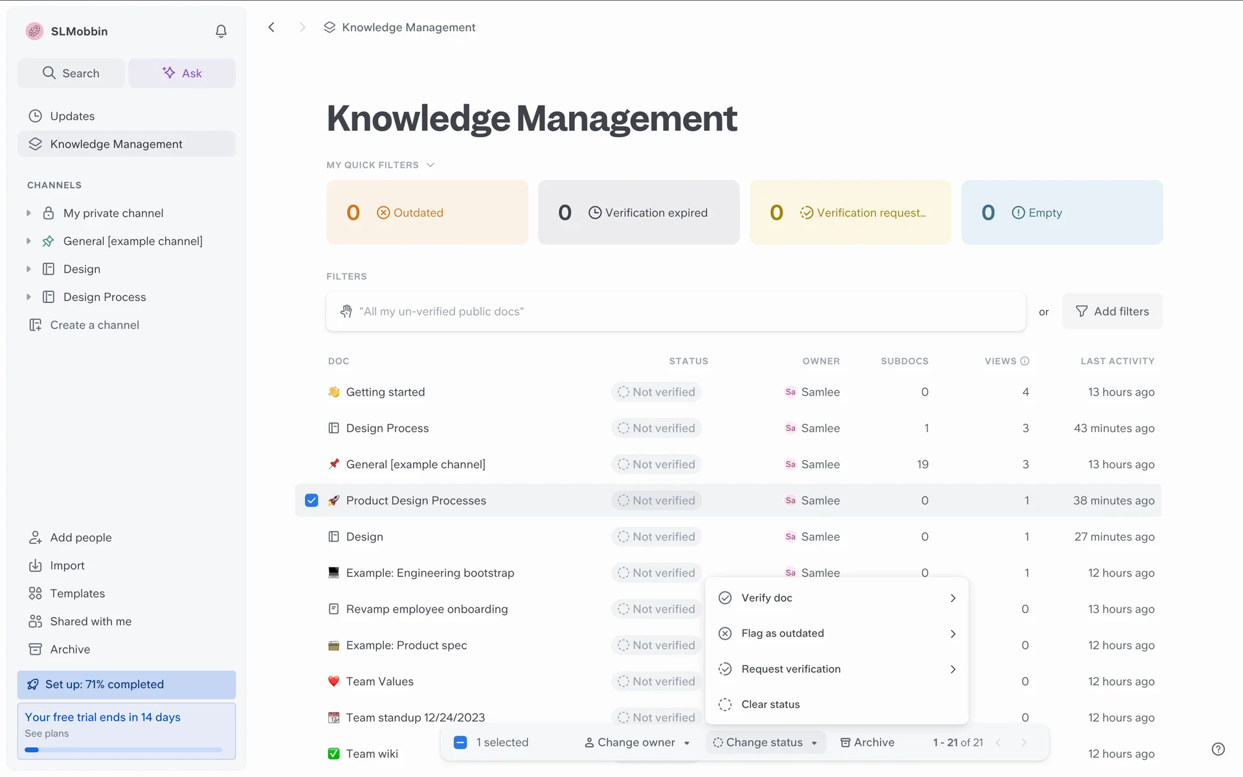The height and width of the screenshot is (777, 1243).
Task: Expand the Design Process channel arrow
Action: click(x=28, y=297)
